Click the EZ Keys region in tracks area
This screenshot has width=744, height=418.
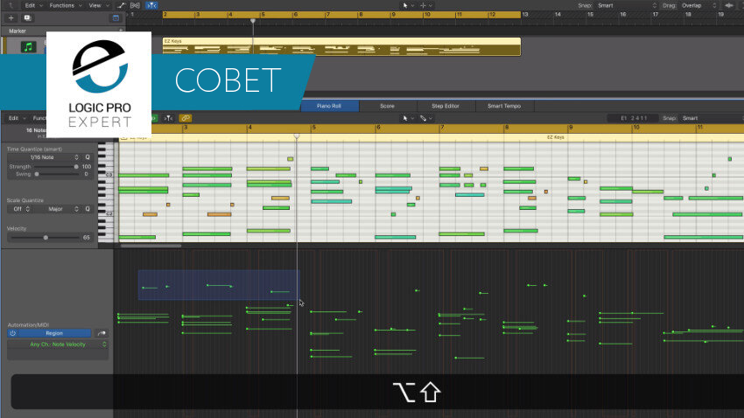coord(341,47)
